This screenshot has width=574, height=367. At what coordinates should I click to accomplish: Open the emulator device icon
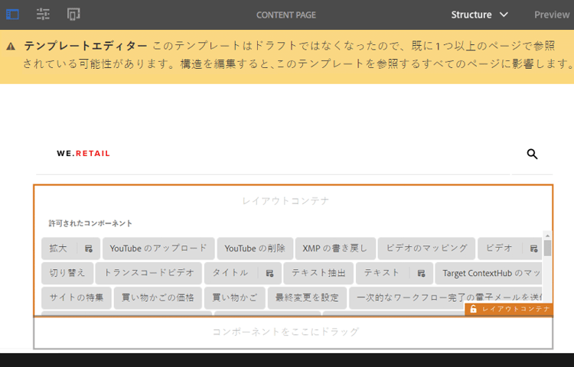pos(73,15)
